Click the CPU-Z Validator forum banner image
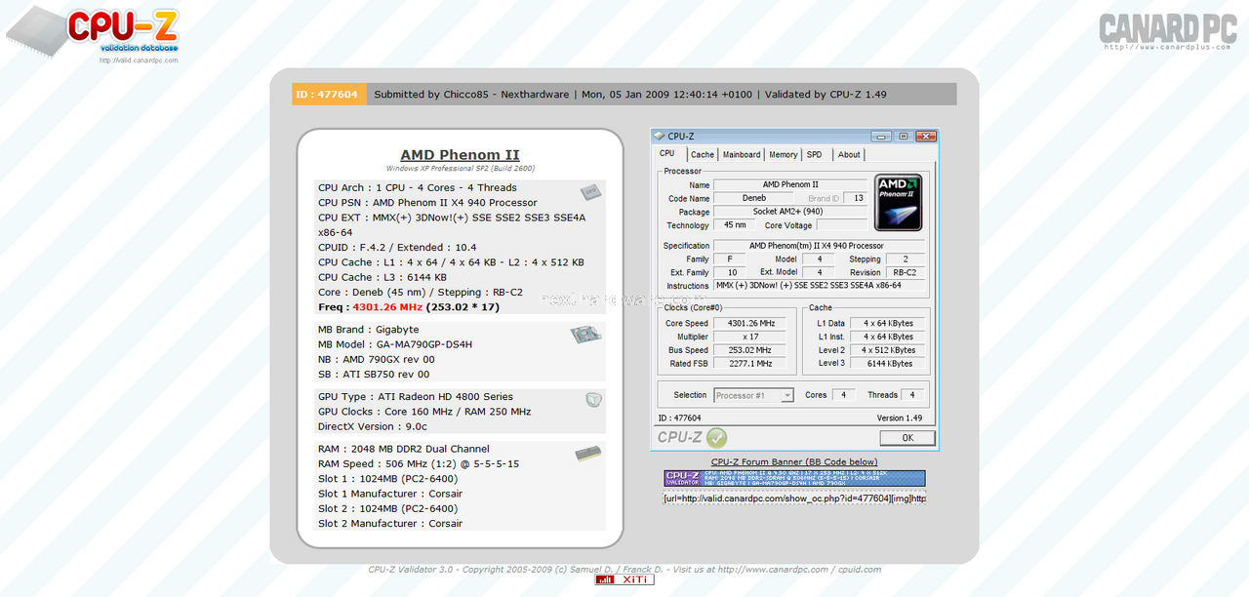This screenshot has height=597, width=1249. (x=794, y=478)
